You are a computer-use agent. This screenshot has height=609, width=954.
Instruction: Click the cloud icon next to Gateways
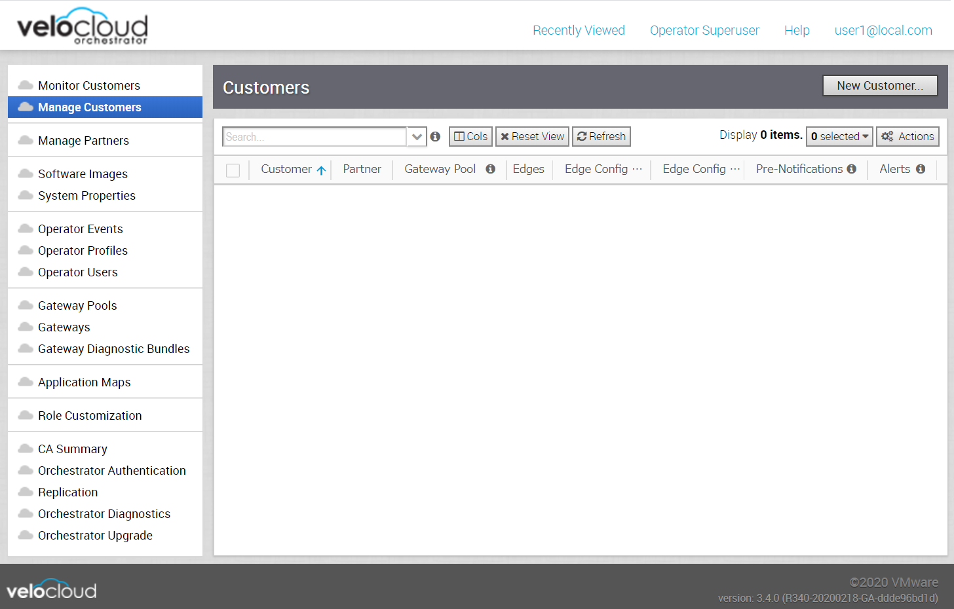[26, 327]
